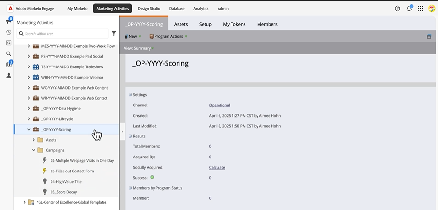Expand *GL-Center of Excellence-Global Templates chevron
The height and width of the screenshot is (210, 438).
[24, 202]
